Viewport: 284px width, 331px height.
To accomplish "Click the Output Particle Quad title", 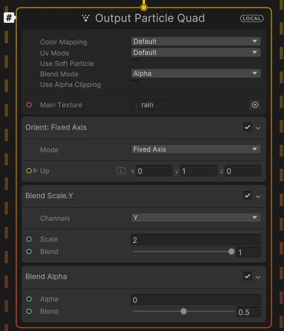I will click(150, 18).
